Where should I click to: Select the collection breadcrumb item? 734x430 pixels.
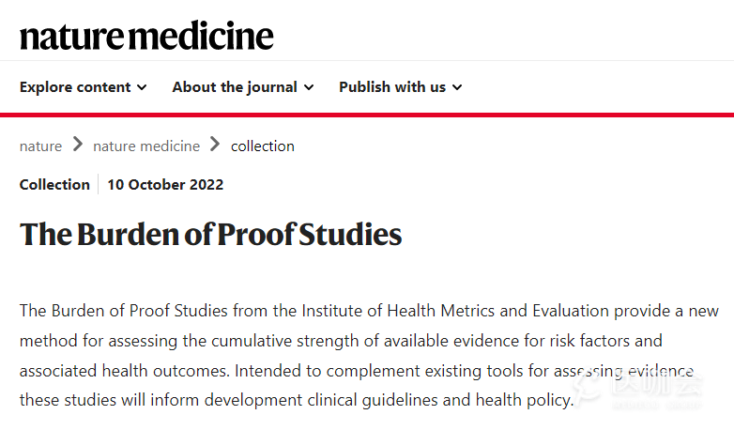tap(263, 146)
